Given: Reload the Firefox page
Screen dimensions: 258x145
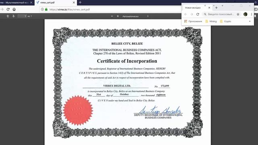Looking at the screenshot, I should [8, 9].
